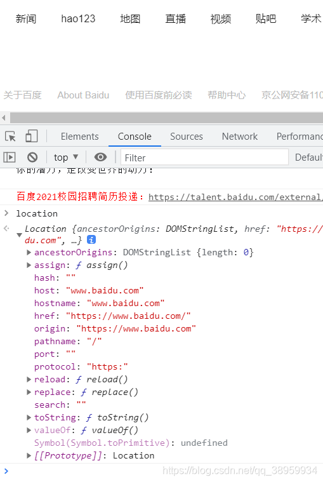Viewport: 323px width, 482px height.
Task: Open the Network tab
Action: coord(240,137)
